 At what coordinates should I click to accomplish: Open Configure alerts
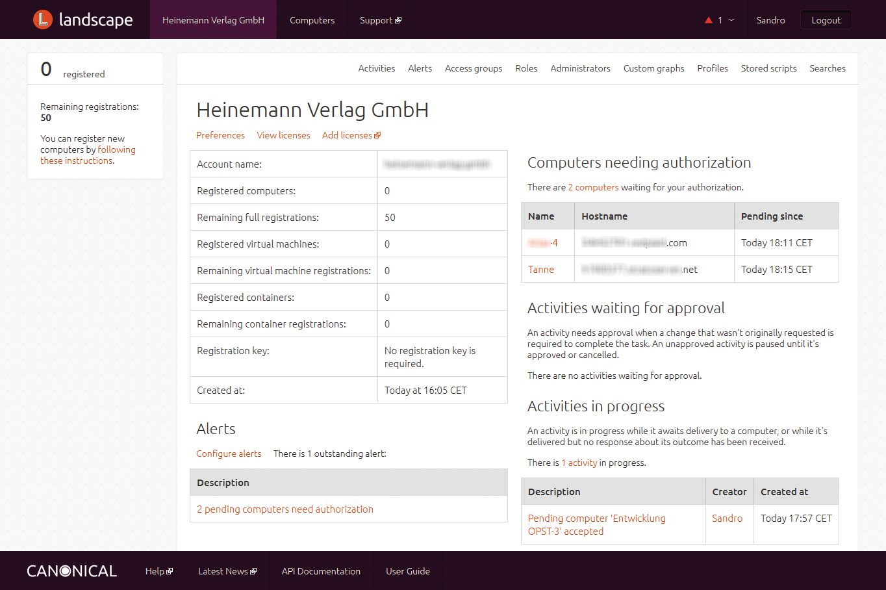[x=229, y=454]
